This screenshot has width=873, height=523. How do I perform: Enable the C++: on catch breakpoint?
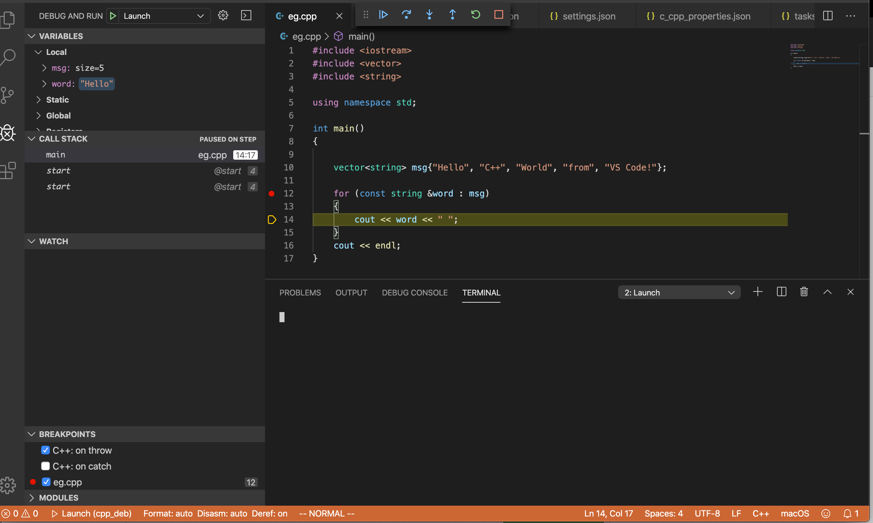(x=45, y=466)
